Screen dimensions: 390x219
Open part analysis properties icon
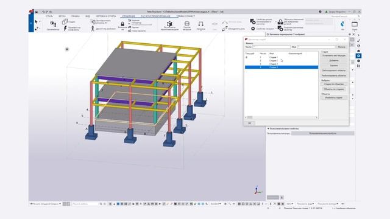click(x=253, y=22)
